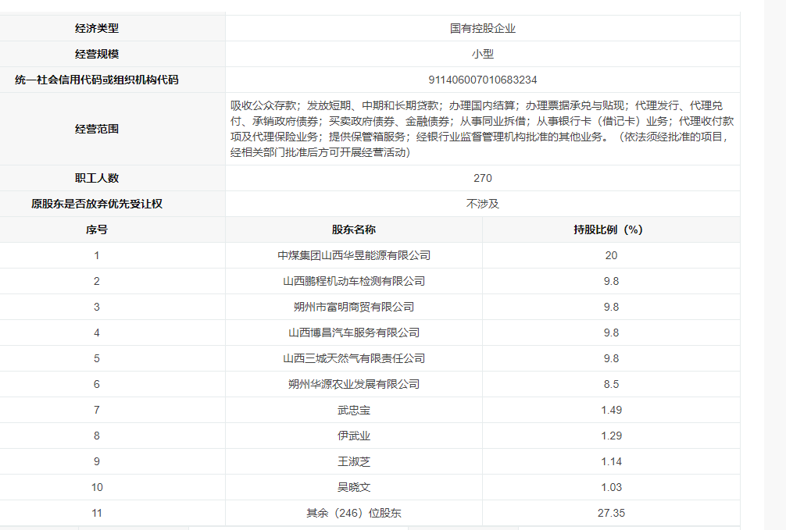
Task: Click serial number 10 in 序号 column
Action: coord(97,487)
